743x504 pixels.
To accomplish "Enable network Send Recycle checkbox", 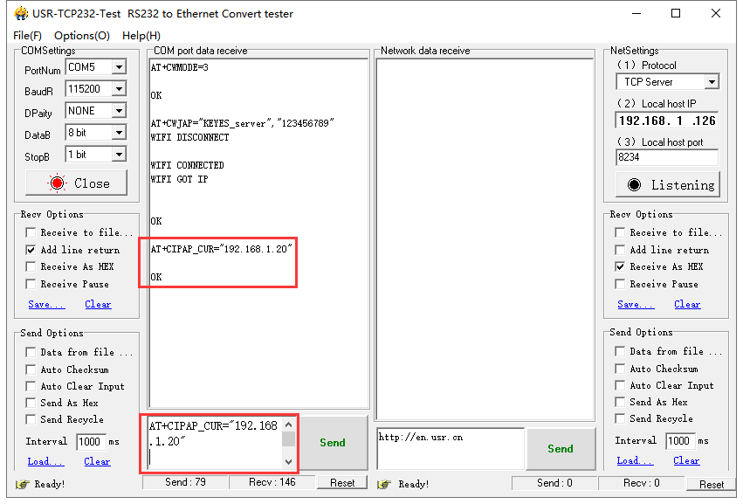I will [620, 418].
